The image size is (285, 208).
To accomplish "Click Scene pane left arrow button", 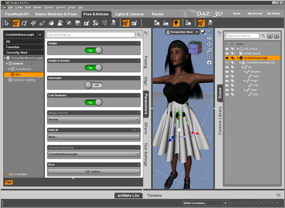I will pos(270,36).
